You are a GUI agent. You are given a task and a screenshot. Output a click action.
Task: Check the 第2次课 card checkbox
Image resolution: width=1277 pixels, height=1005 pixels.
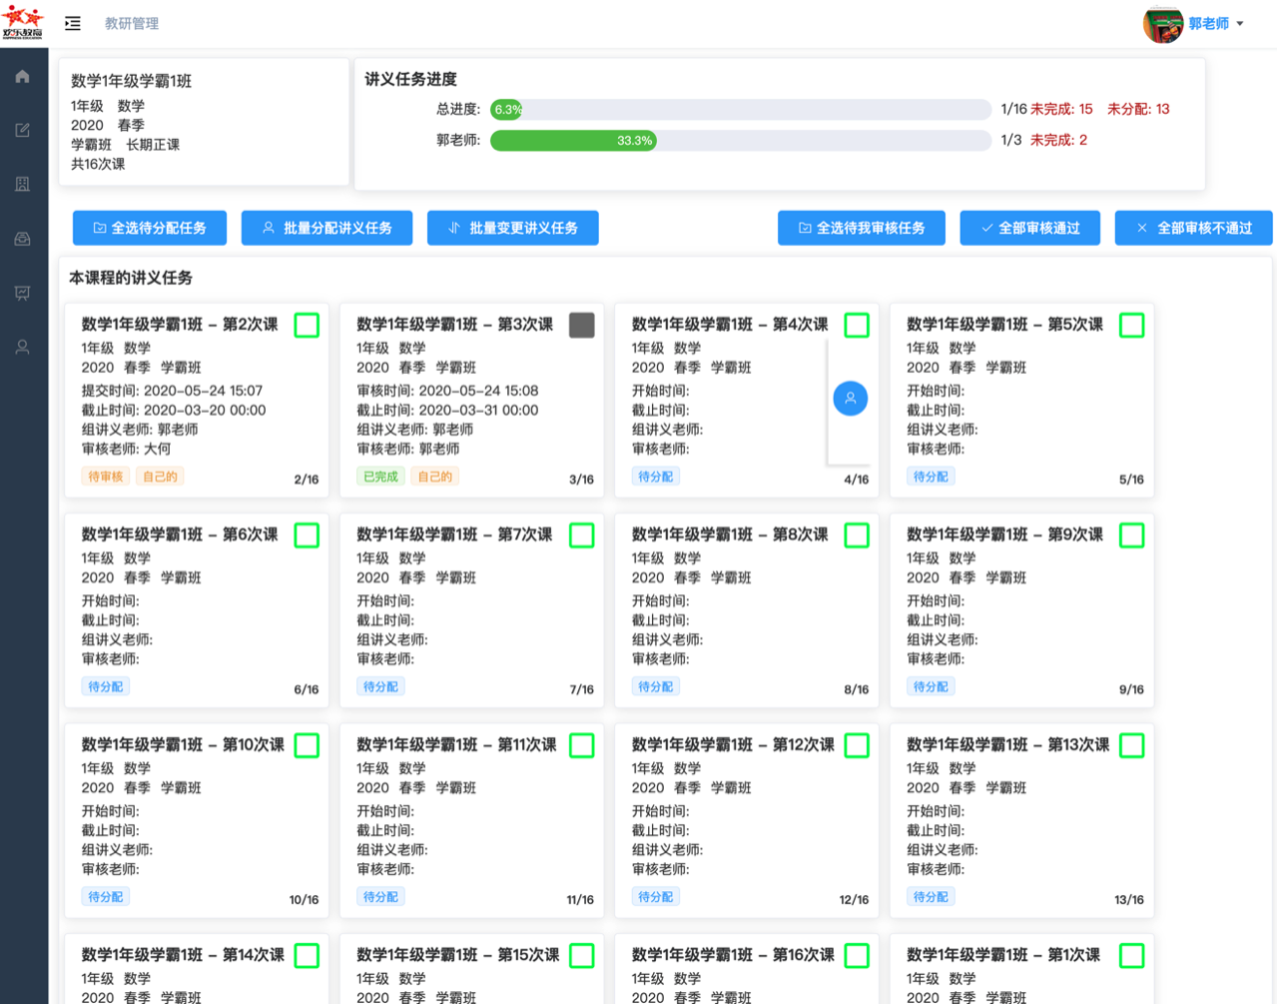pyautogui.click(x=307, y=325)
